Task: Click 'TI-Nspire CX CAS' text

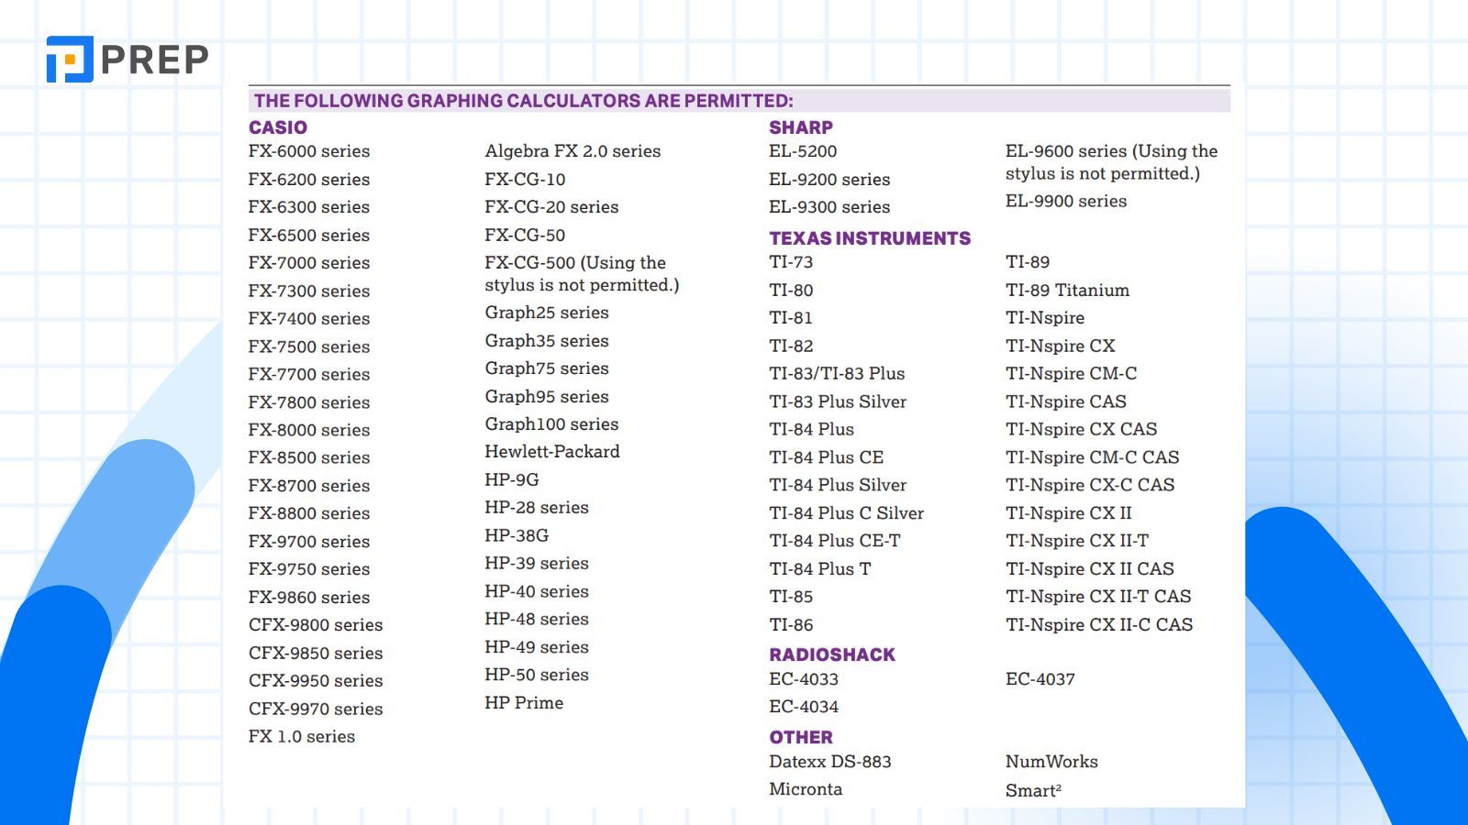Action: 1082,429
